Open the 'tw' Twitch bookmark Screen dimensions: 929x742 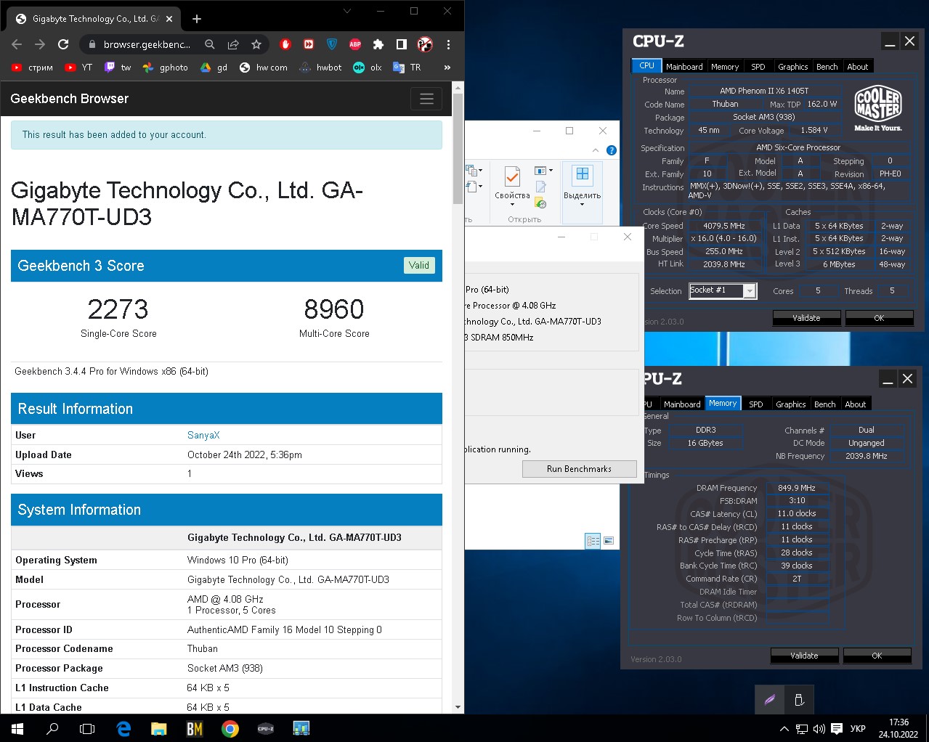(118, 68)
